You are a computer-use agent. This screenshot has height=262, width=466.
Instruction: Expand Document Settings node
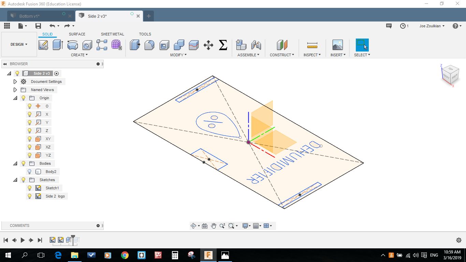[x=15, y=82]
